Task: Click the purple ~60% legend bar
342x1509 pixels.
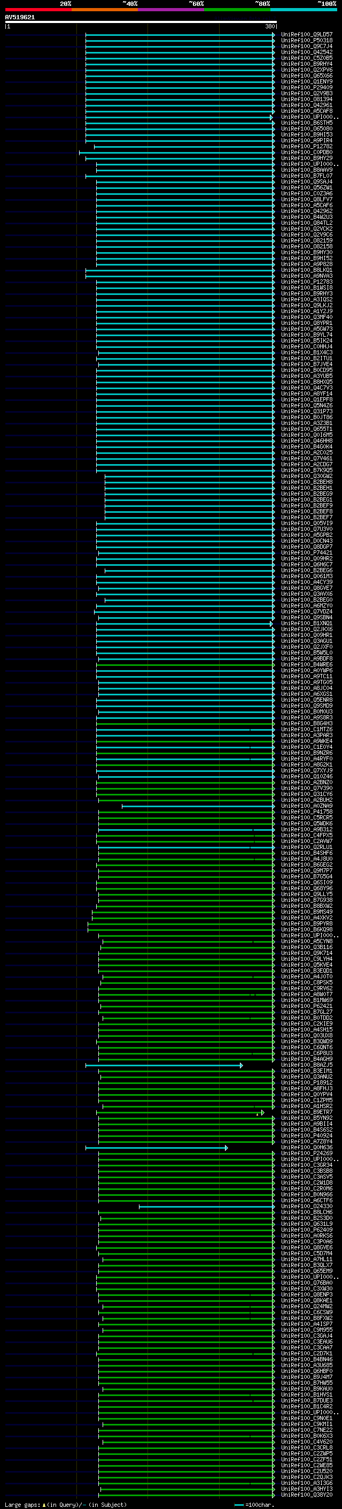Action: [x=170, y=10]
